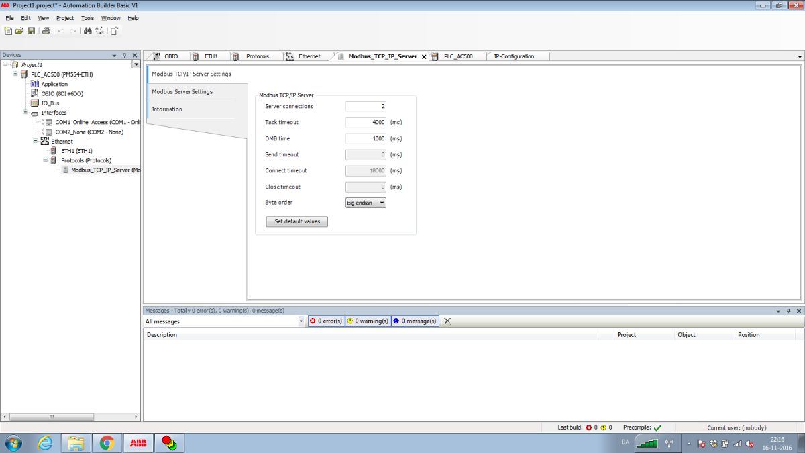Open the editor tab list dropdown arrow
The width and height of the screenshot is (805, 453).
click(x=798, y=56)
